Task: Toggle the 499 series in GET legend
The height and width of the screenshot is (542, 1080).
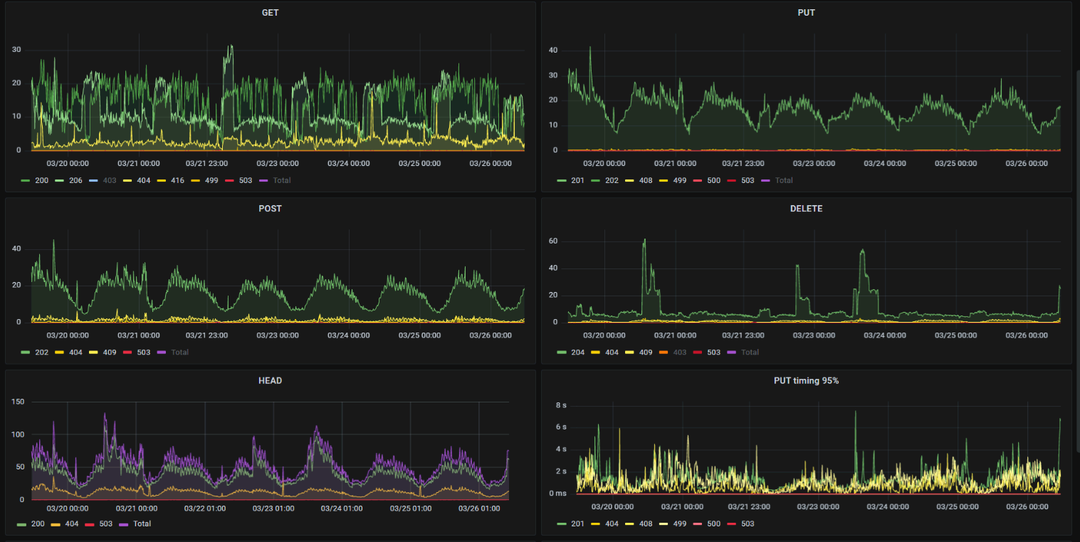Action: pos(211,180)
